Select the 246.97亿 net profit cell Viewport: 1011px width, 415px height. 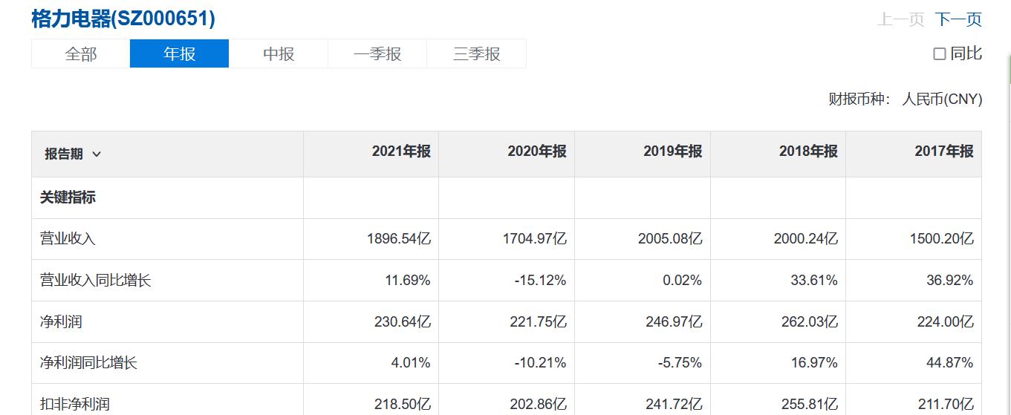click(643, 322)
